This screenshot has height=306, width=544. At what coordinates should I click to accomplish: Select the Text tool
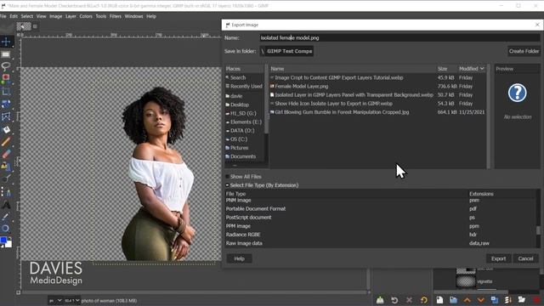6,205
